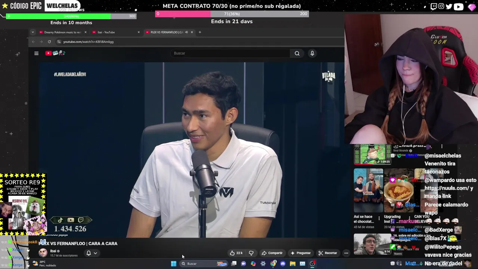This screenshot has height=269, width=478.
Task: Close the ibai - YouTube tab
Action: [x=139, y=32]
